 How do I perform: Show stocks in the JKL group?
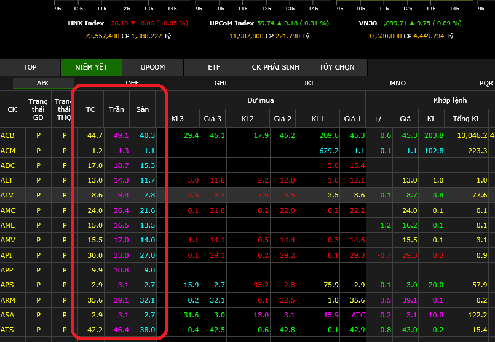[x=309, y=83]
